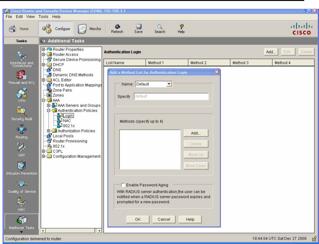Screen dimensions: 319x244
Task: Select the Configure gears icon
Action: click(x=47, y=29)
